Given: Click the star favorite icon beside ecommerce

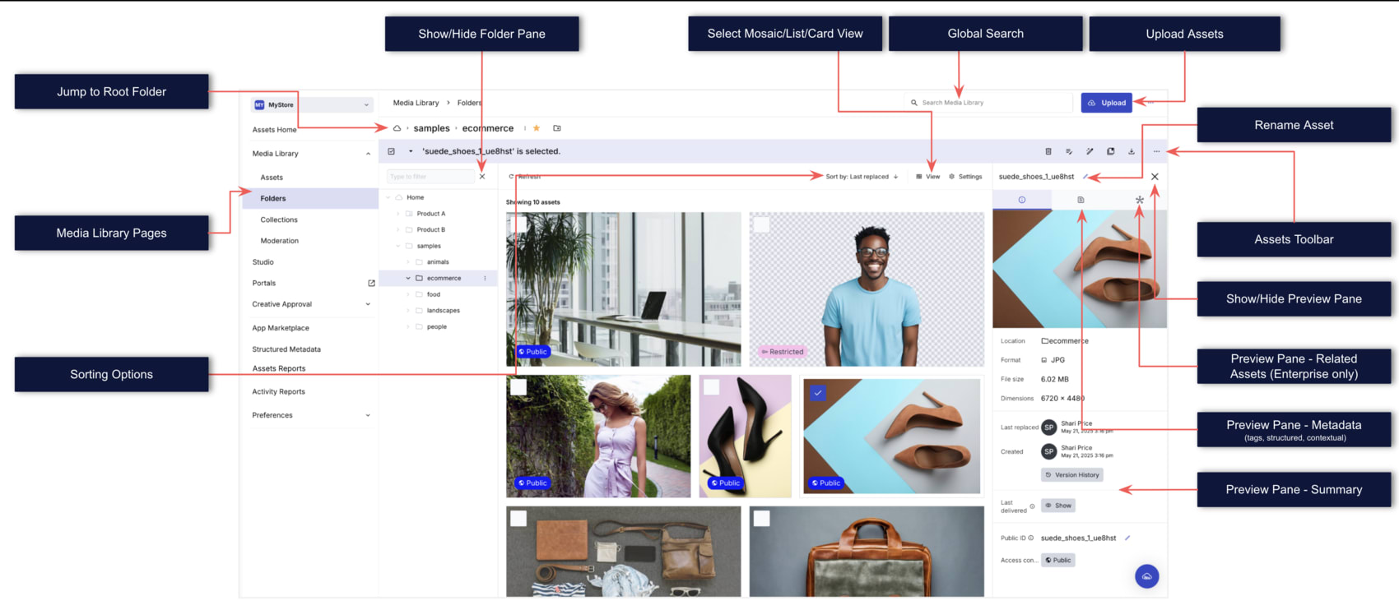Looking at the screenshot, I should 537,128.
